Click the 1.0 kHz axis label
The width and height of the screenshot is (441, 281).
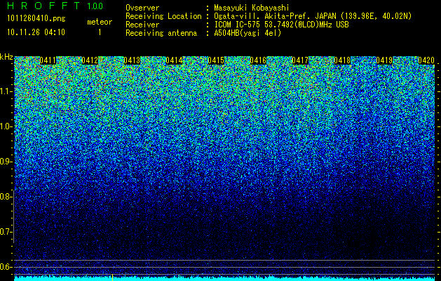point(6,126)
